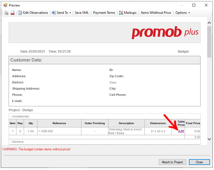The width and height of the screenshot is (214, 170).
Task: Click scrollbar up arrow
Action: pyautogui.click(x=209, y=23)
